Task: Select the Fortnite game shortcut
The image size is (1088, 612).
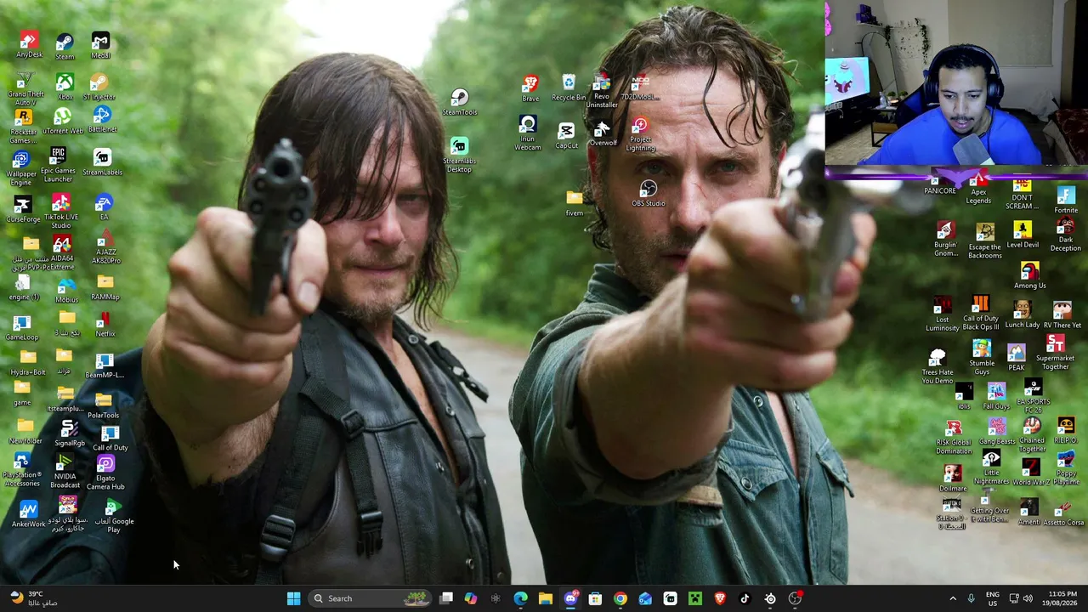Action: tap(1066, 201)
